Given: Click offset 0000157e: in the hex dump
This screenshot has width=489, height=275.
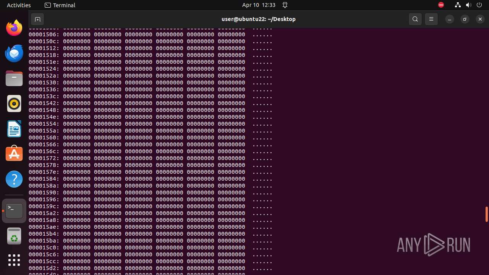Looking at the screenshot, I should (x=44, y=172).
